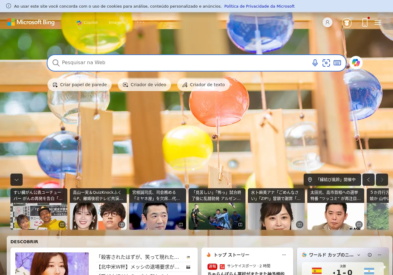Click the Microsoft Bing logo
The image size is (393, 275).
[31, 22]
